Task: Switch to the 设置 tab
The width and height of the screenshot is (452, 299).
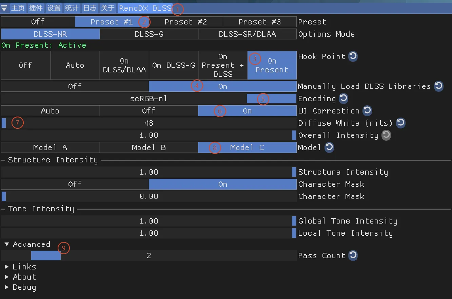Action: tap(54, 8)
